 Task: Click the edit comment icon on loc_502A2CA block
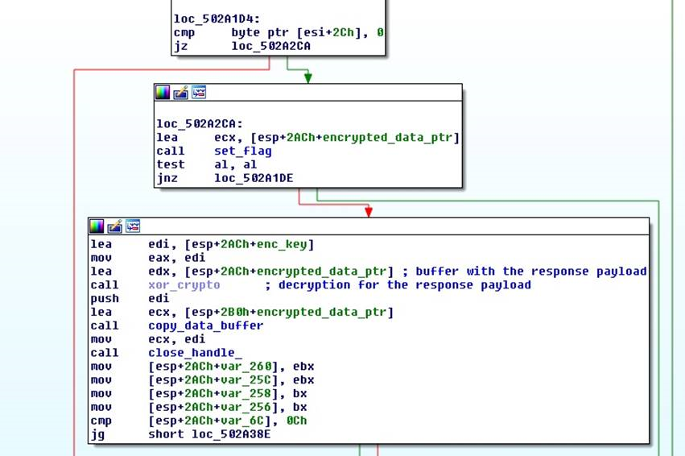tap(180, 93)
